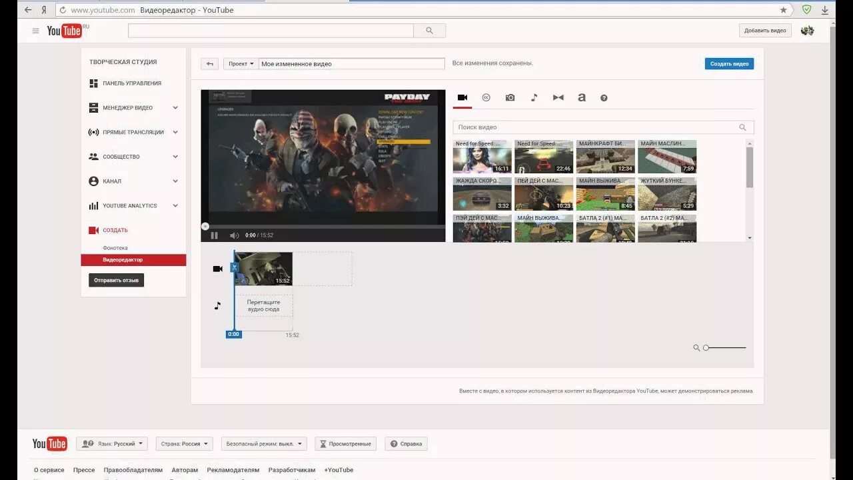Select the 0:00 timeline playhead marker
This screenshot has height=480, width=853.
coord(233,334)
